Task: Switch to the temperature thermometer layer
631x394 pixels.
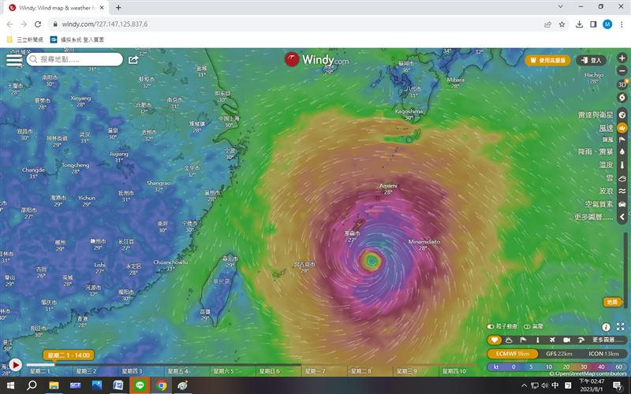Action: coord(622,165)
